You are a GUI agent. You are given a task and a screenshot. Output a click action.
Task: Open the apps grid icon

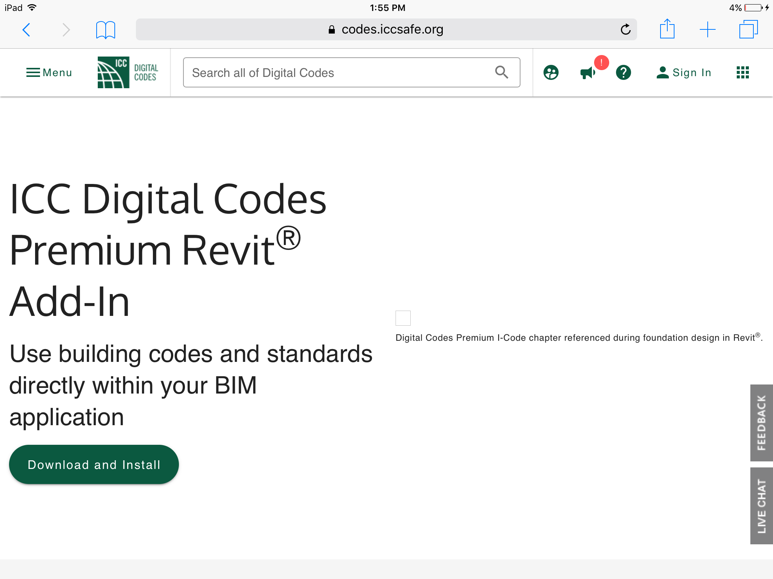(742, 72)
